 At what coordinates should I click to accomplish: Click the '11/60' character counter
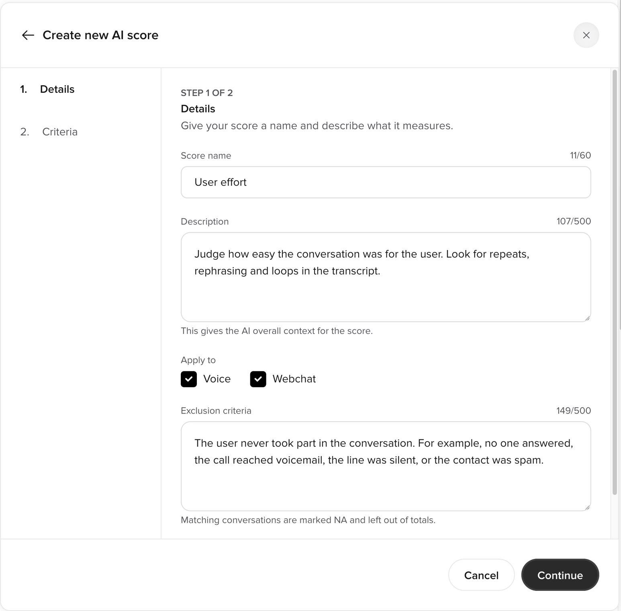point(580,155)
